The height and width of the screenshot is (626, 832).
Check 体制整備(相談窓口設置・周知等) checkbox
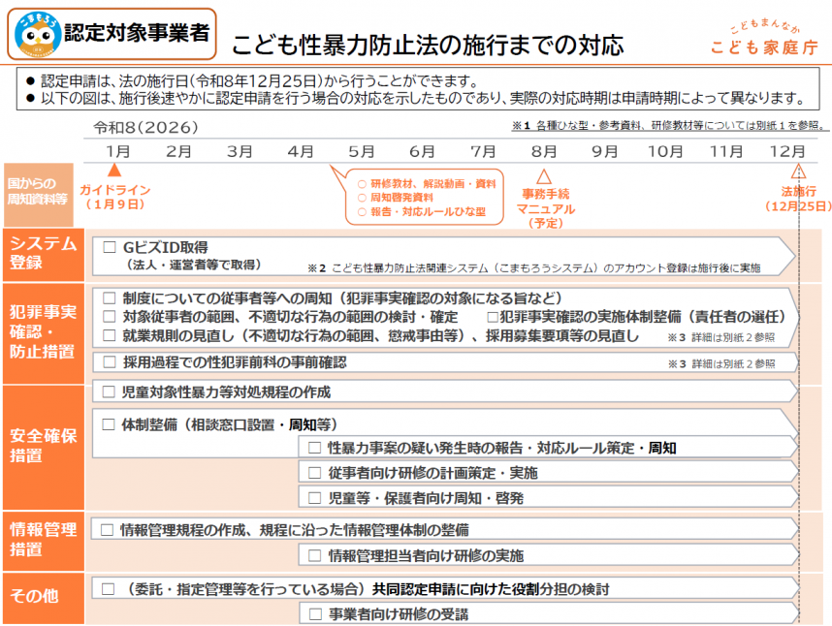click(x=109, y=424)
